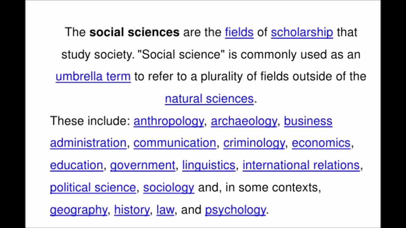Open the 'political science' link
This screenshot has width=406, height=228.
coord(93,187)
